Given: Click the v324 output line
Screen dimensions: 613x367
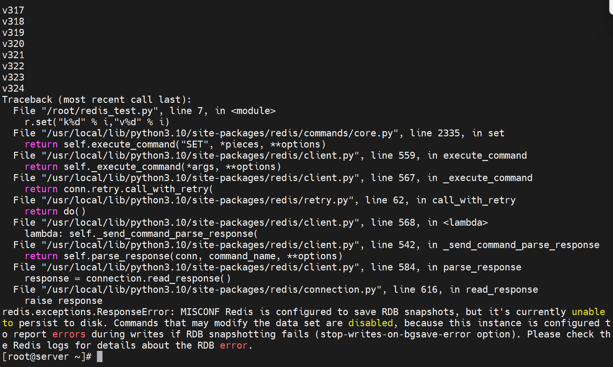Looking at the screenshot, I should (x=13, y=88).
